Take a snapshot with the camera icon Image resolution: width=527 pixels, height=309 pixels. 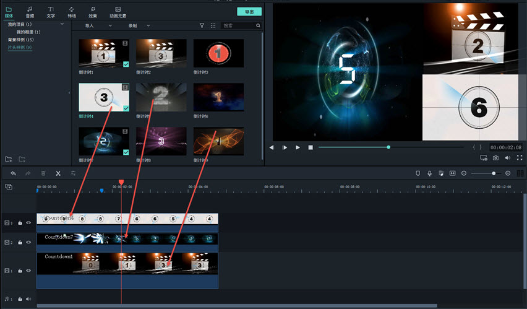(x=495, y=158)
